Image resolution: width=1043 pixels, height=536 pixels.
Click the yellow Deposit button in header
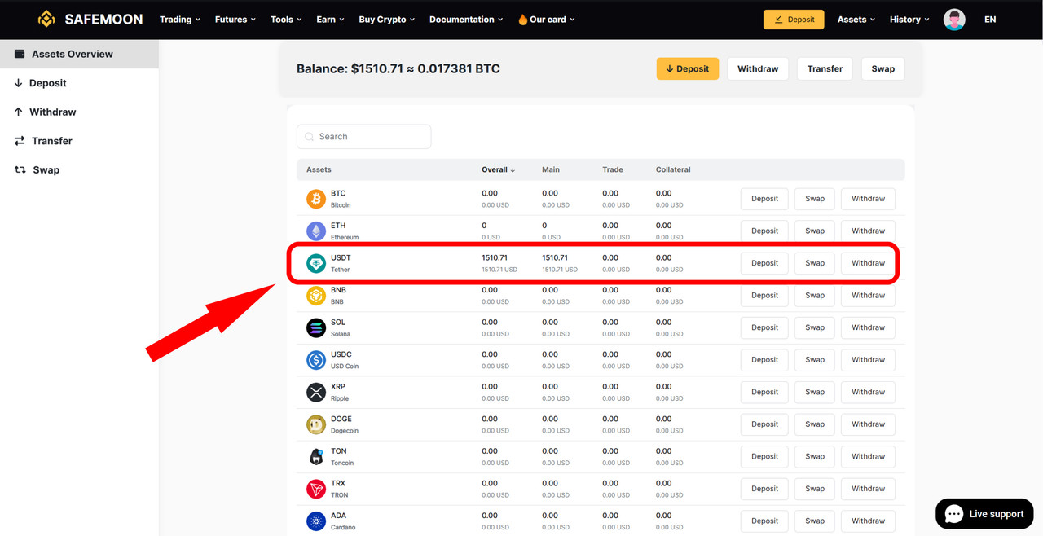[x=794, y=20]
